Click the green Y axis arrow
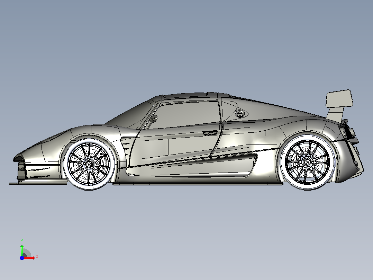Screen dimensions: 373x280 (22, 250)
